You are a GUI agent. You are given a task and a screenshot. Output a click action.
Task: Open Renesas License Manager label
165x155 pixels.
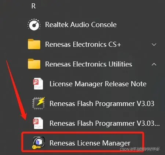click(90, 143)
